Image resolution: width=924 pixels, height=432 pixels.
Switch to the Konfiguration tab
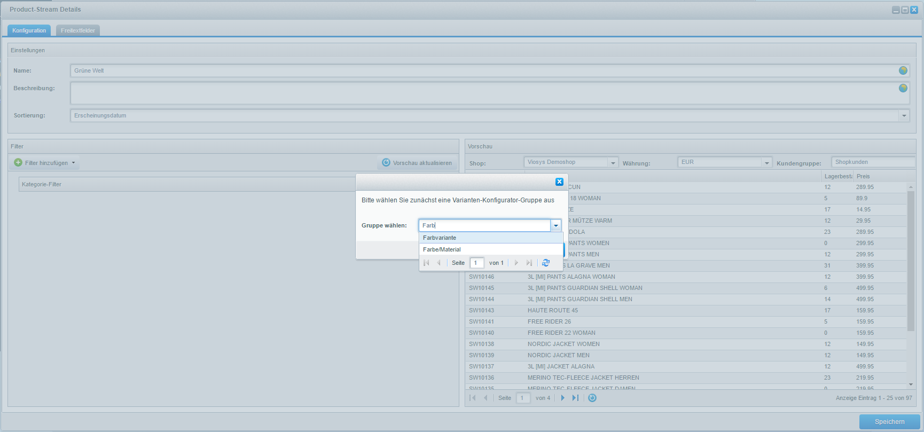[29, 30]
